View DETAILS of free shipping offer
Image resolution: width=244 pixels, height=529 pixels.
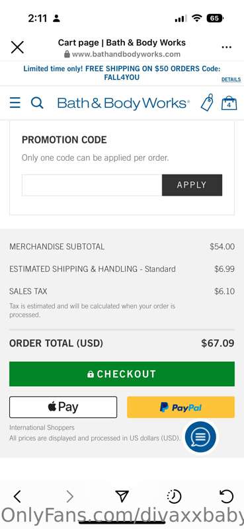coord(231,79)
